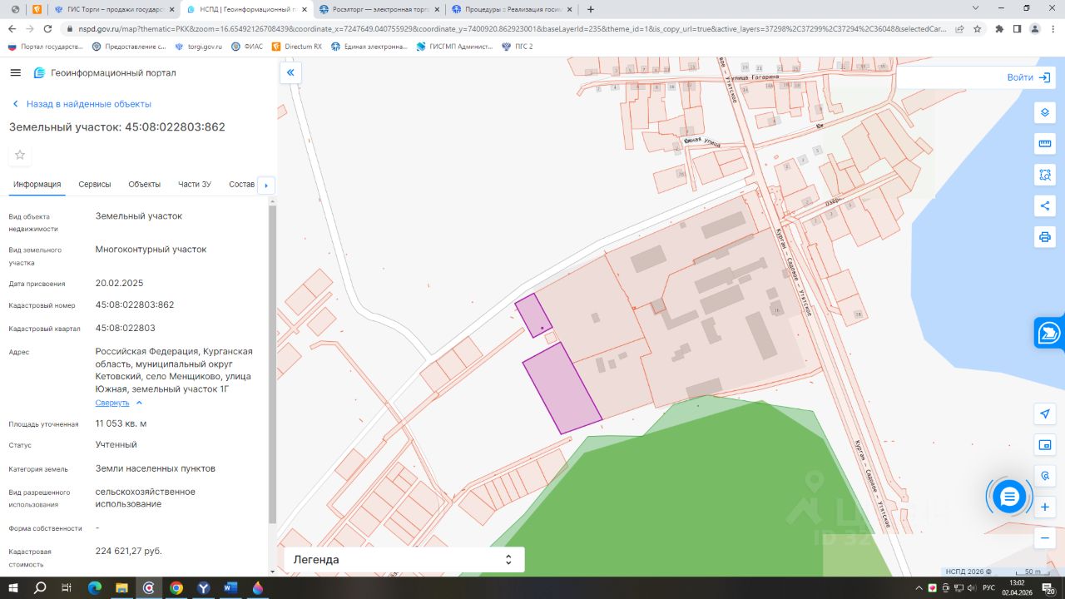
Task: Open the Части ЗУ tab
Action: (195, 185)
